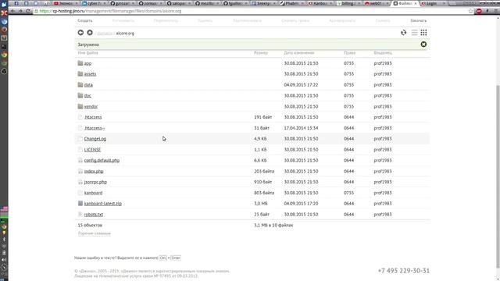
Task: Switch to grid view layout
Action: 423,33
